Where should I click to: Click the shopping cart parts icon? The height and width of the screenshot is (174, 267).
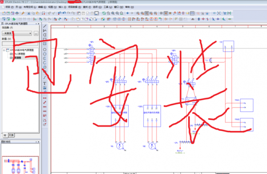coord(225,13)
